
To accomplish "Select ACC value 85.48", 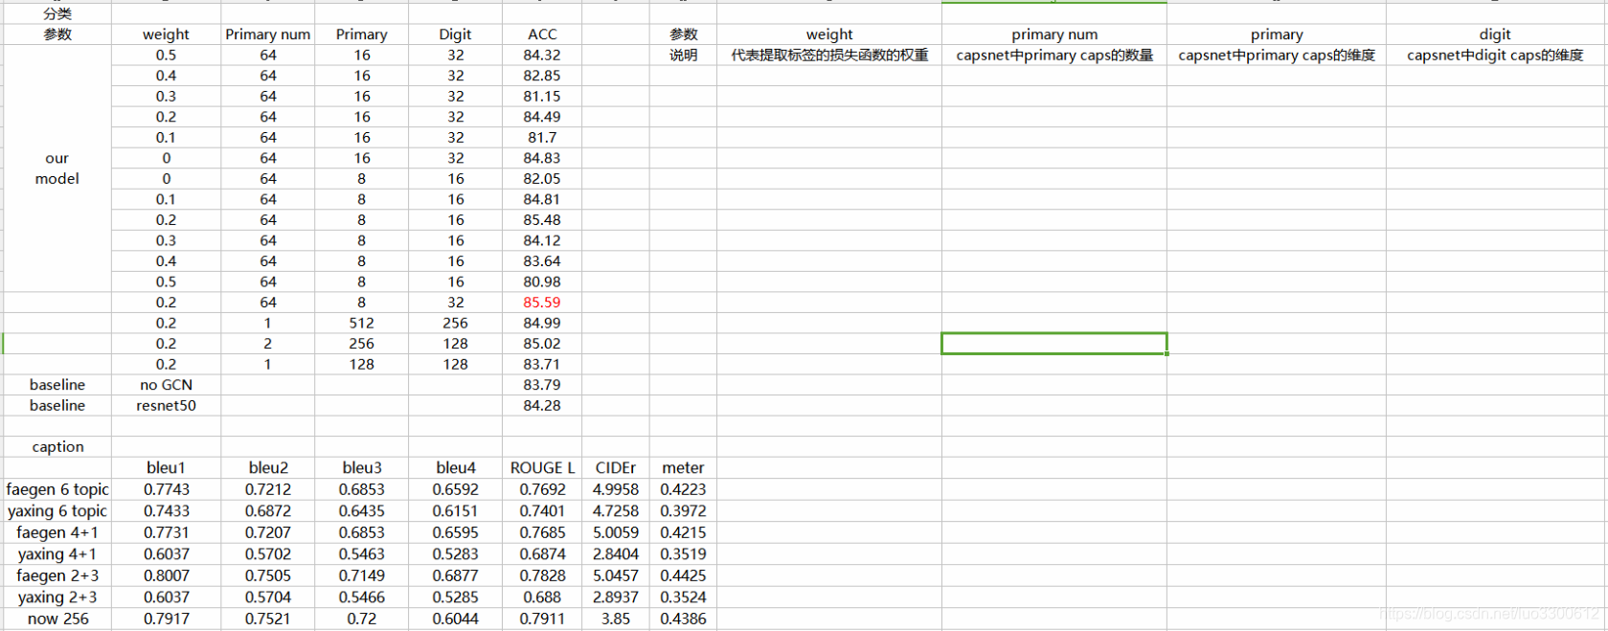I will (542, 220).
